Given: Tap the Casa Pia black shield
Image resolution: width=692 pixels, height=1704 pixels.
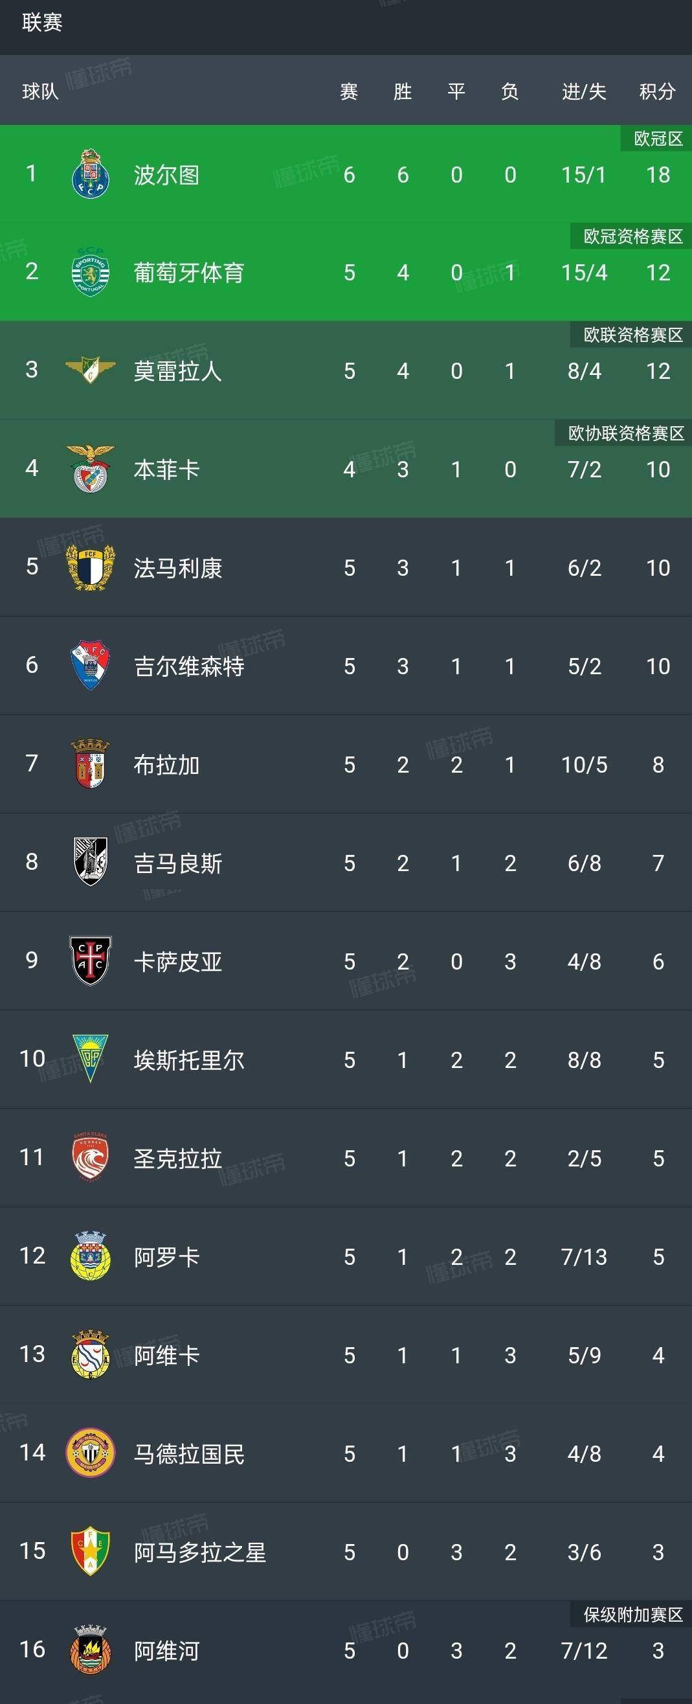Looking at the screenshot, I should click(x=91, y=960).
